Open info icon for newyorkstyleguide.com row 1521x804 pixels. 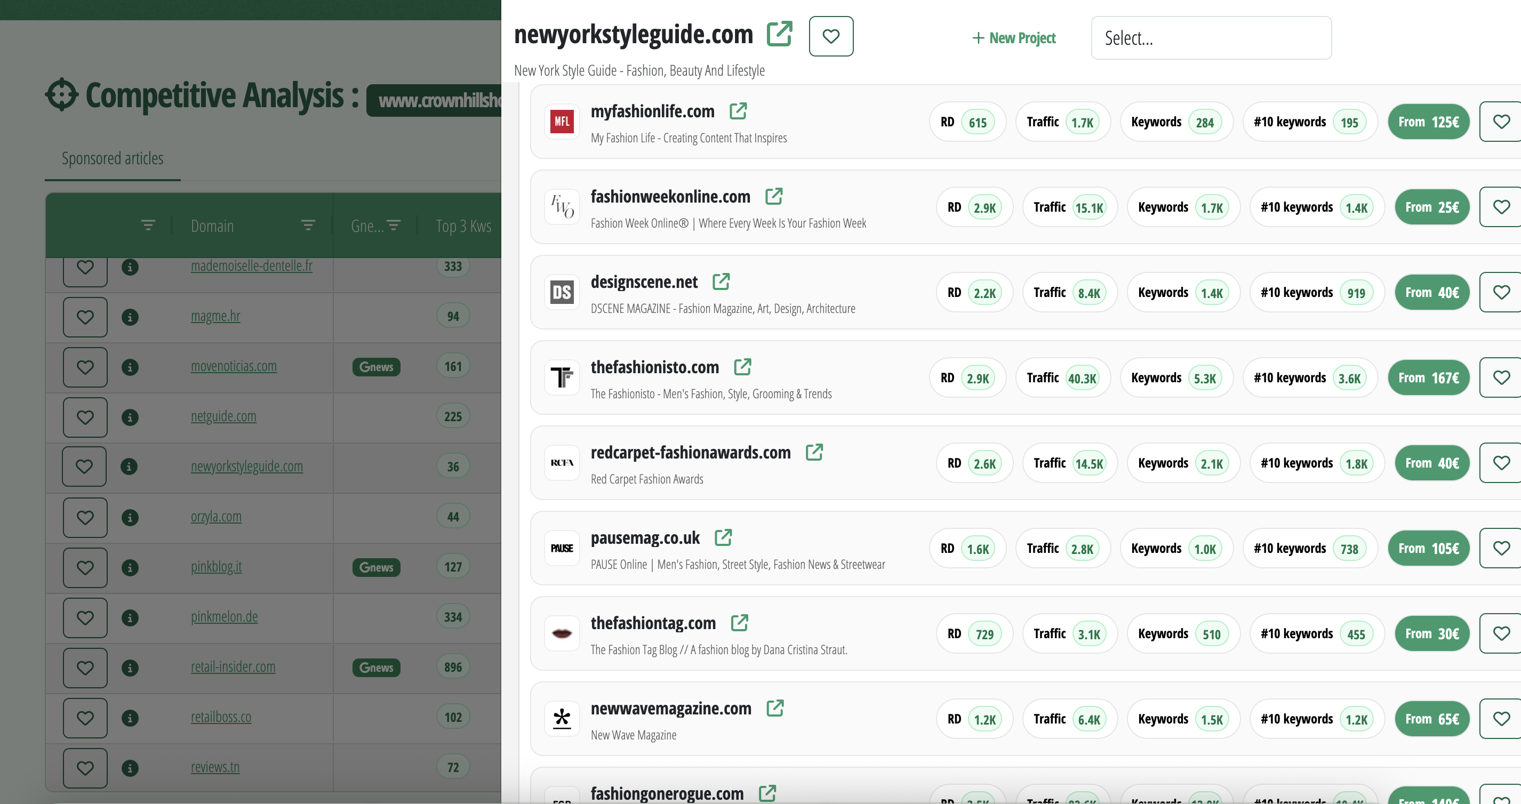click(x=129, y=467)
